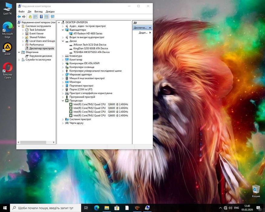This screenshot has height=212, width=265.
Task: Select Диспетчер пристроїв in the tree
Action: (x=41, y=48)
